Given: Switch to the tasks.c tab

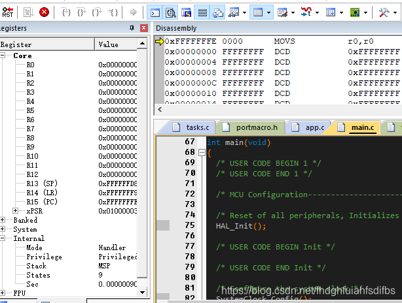Looking at the screenshot, I should pos(192,127).
